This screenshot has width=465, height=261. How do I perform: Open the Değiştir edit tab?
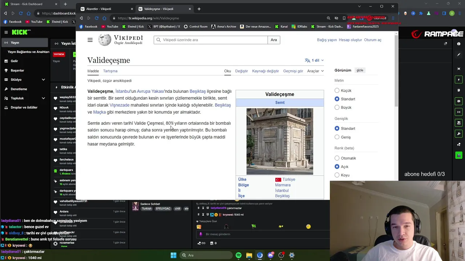click(x=241, y=71)
